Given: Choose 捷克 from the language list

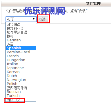Looking at the screenshot, I should pyautogui.click(x=21, y=36).
